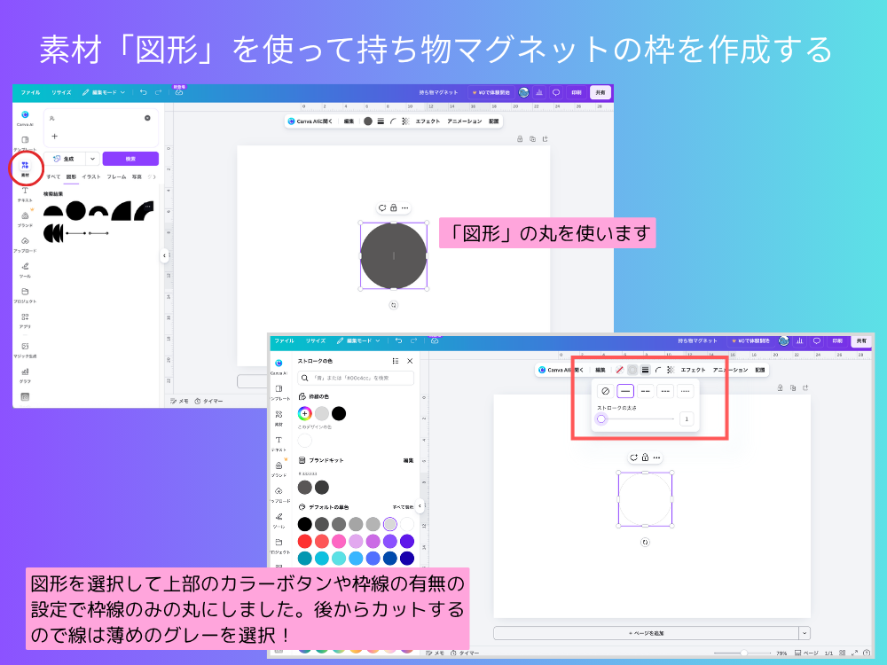887x665 pixels.
Task: Open the 素材 sidebar panel in the upper Canva window
Action: (25, 168)
